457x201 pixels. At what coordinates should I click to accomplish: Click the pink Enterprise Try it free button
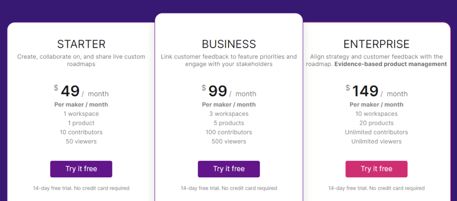(x=377, y=169)
